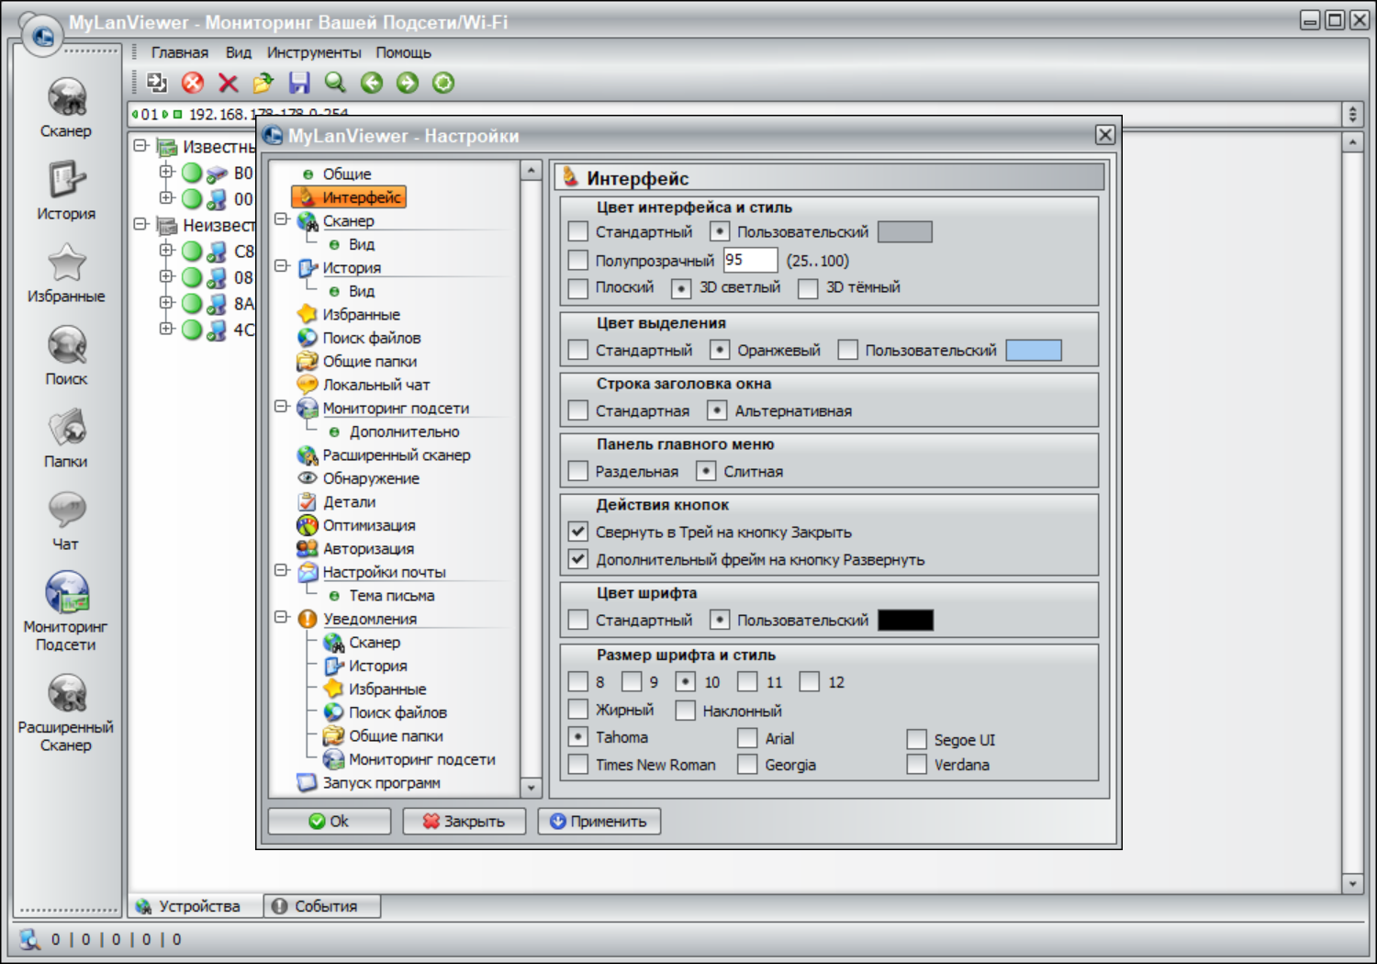This screenshot has width=1377, height=964.
Task: Open the Помощь menu
Action: point(403,52)
